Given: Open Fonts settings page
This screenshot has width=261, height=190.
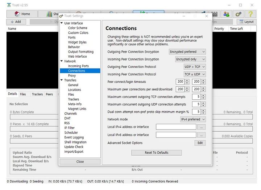Looking at the screenshot, I should coord(72,37).
